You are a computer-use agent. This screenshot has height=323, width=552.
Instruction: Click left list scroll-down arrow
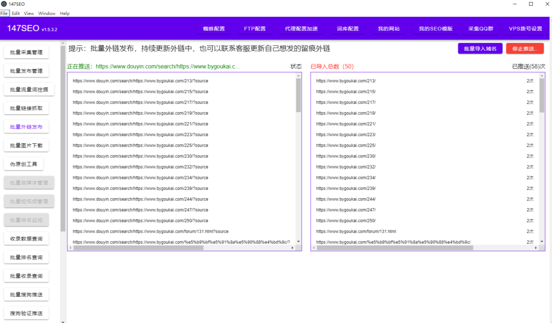(298, 242)
